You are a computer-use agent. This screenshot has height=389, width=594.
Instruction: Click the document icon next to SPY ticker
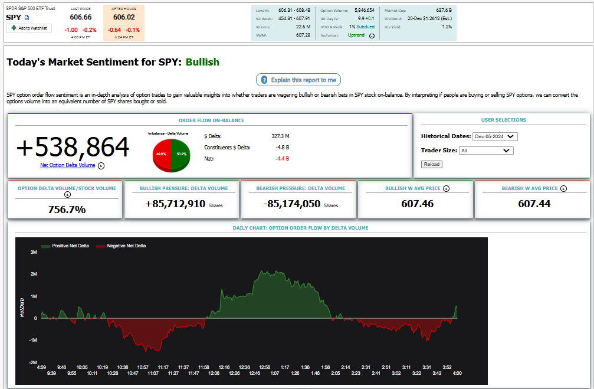click(x=27, y=18)
